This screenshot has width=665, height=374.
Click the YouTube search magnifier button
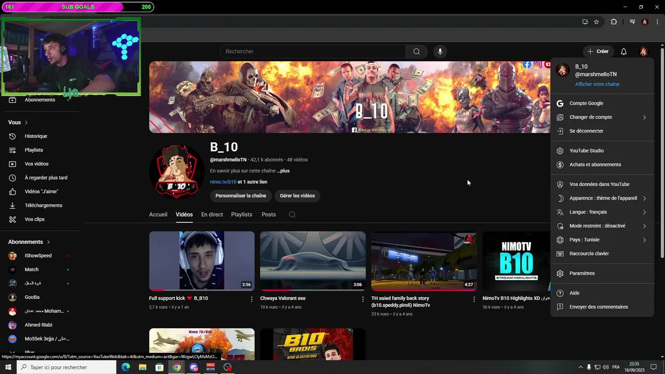417,51
